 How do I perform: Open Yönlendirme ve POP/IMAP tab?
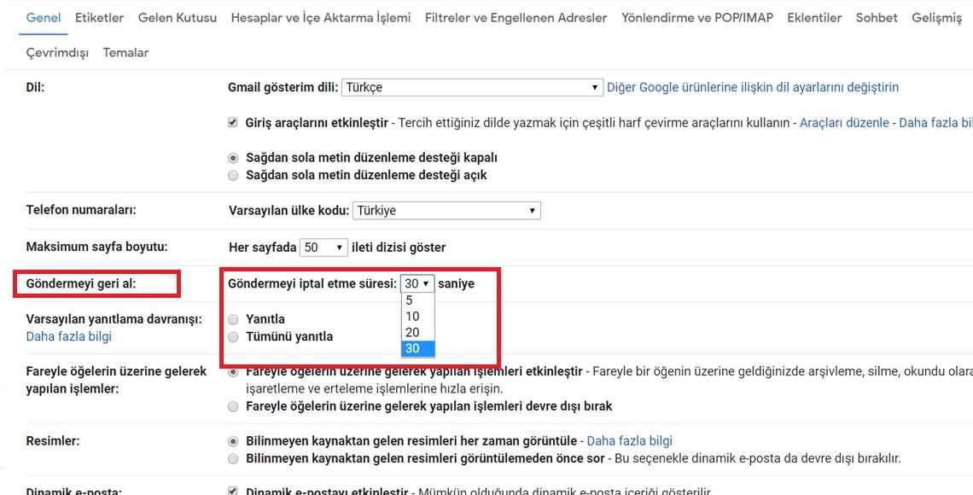click(x=696, y=17)
